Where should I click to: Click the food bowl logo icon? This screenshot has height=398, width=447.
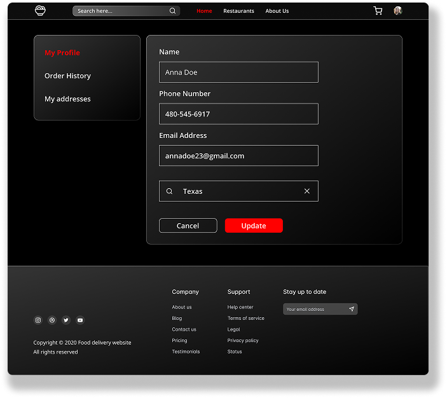[x=40, y=11]
